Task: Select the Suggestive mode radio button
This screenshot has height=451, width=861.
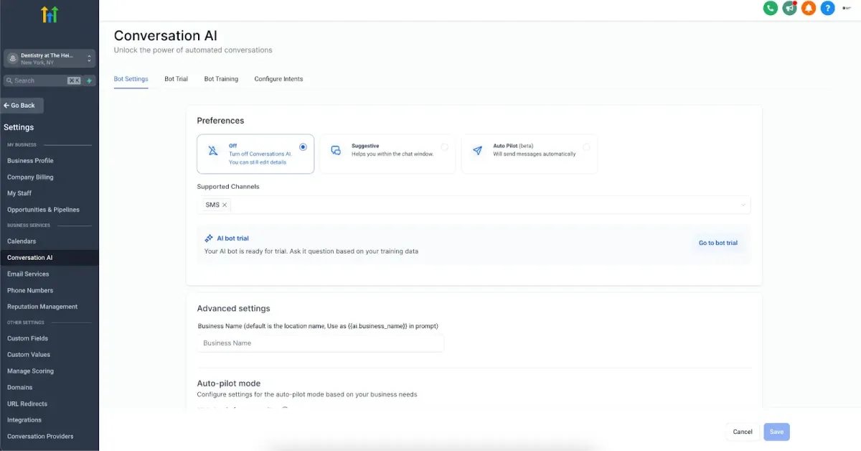Action: 444,147
